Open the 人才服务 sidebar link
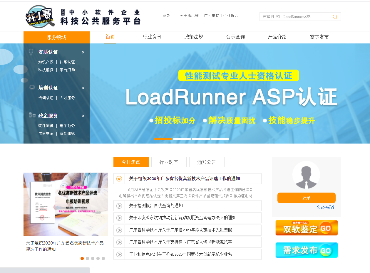 click(x=67, y=98)
